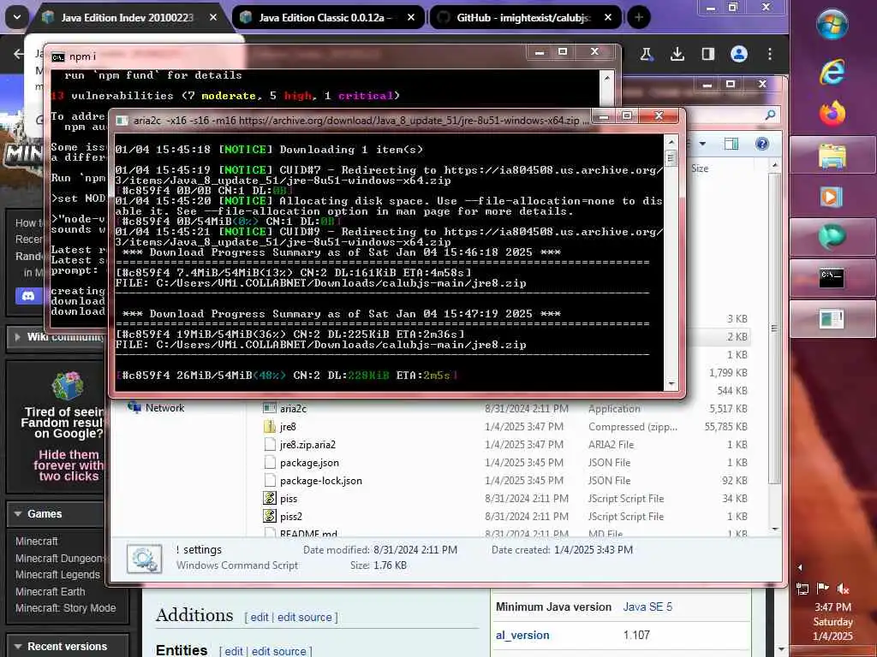Close the Java Edition Classic 0.0.12a tab
Screen dimensions: 877x657
pos(411,18)
